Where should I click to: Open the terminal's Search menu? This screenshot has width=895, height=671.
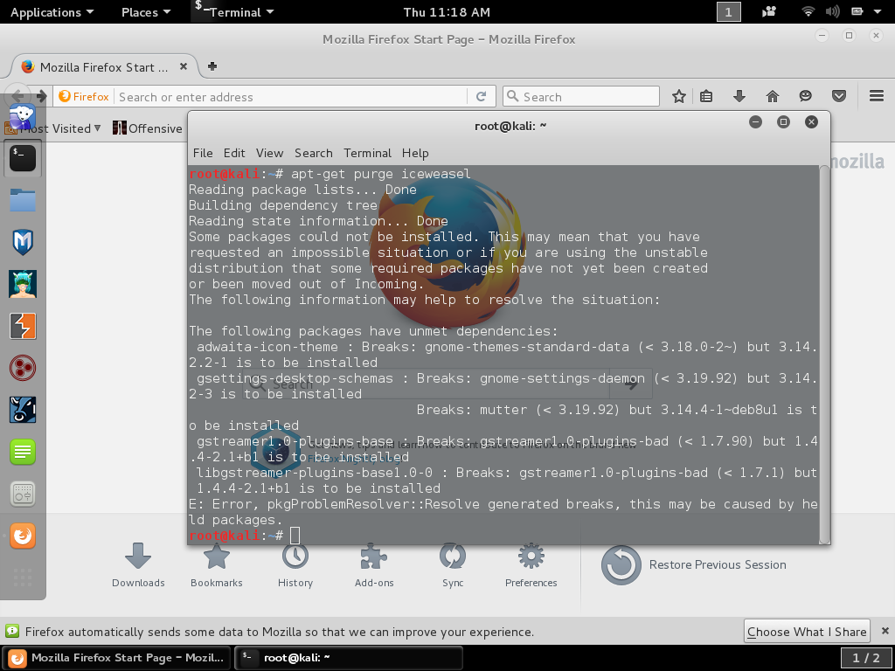click(x=313, y=153)
